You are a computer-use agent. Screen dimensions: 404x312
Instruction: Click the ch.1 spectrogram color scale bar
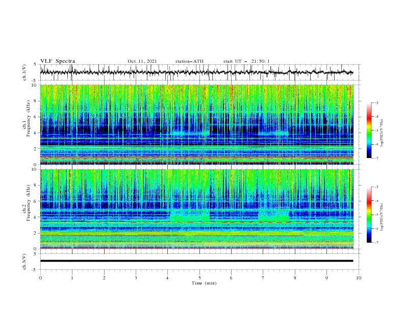[369, 131]
